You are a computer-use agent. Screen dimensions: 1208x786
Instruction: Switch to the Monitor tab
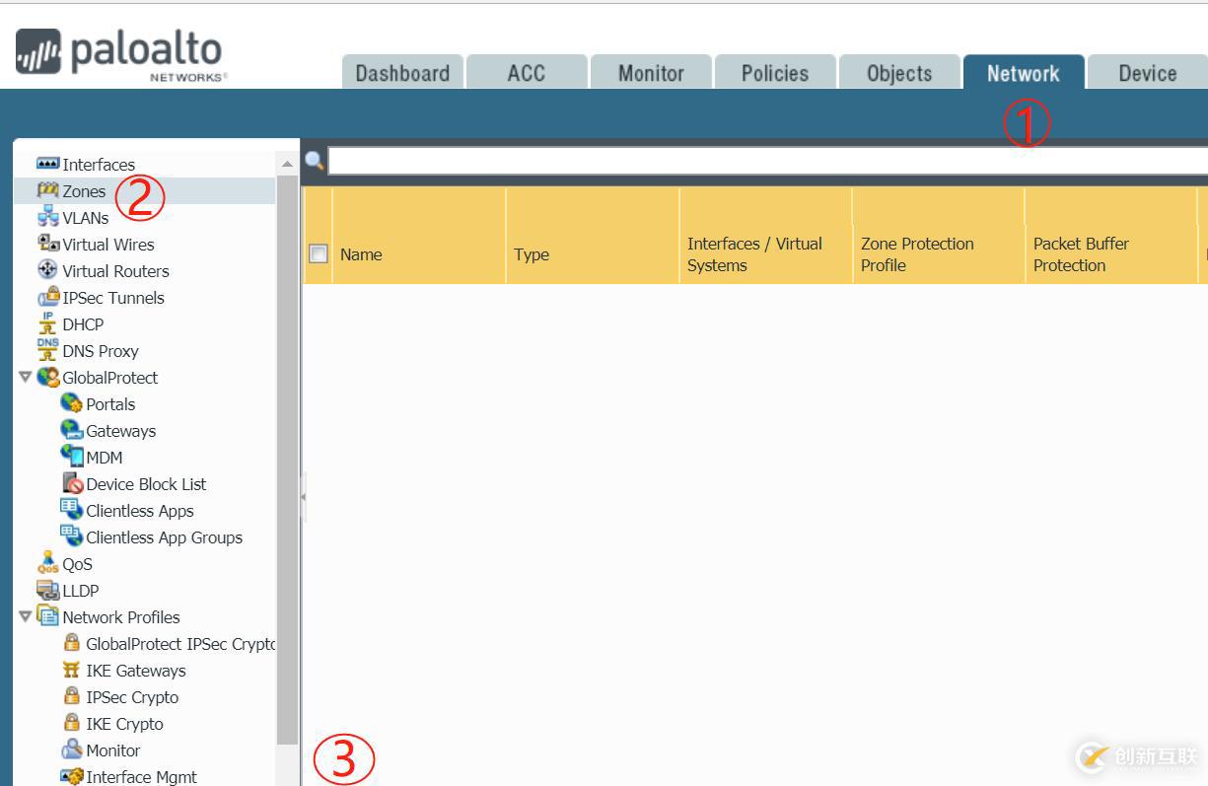click(x=651, y=73)
